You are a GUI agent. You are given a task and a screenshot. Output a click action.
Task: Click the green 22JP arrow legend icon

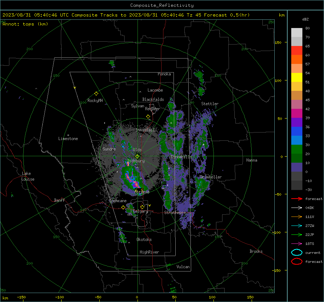pyautogui.click(x=297, y=234)
